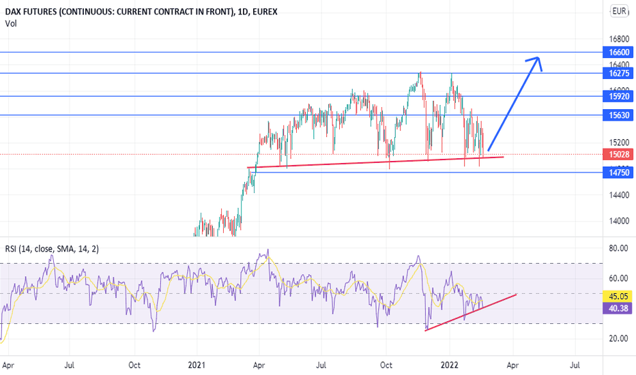Click the RSI value tag 40.38

point(618,308)
